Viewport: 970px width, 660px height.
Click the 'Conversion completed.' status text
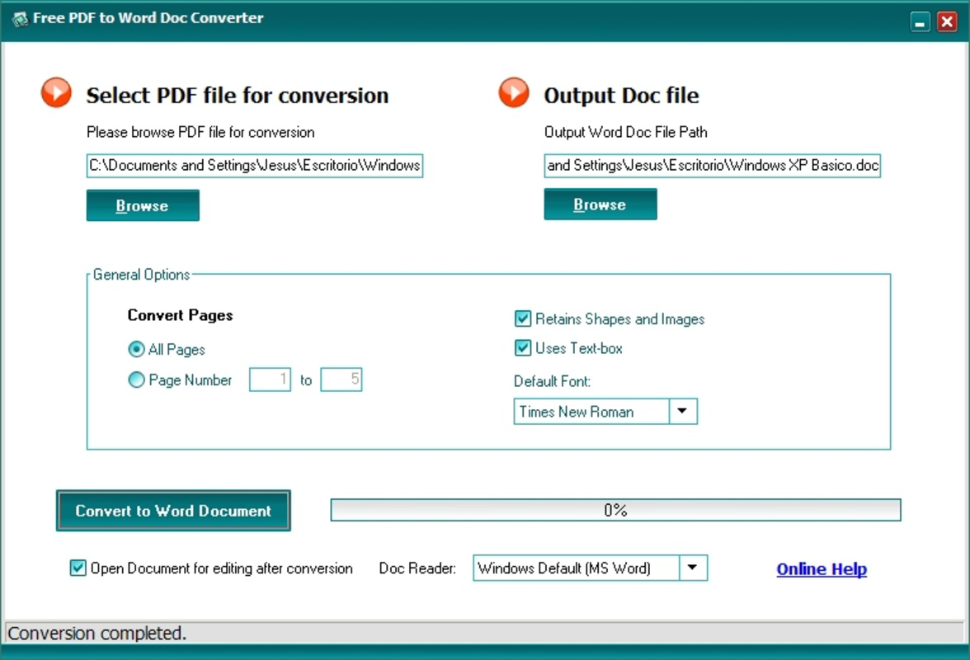[x=97, y=634]
